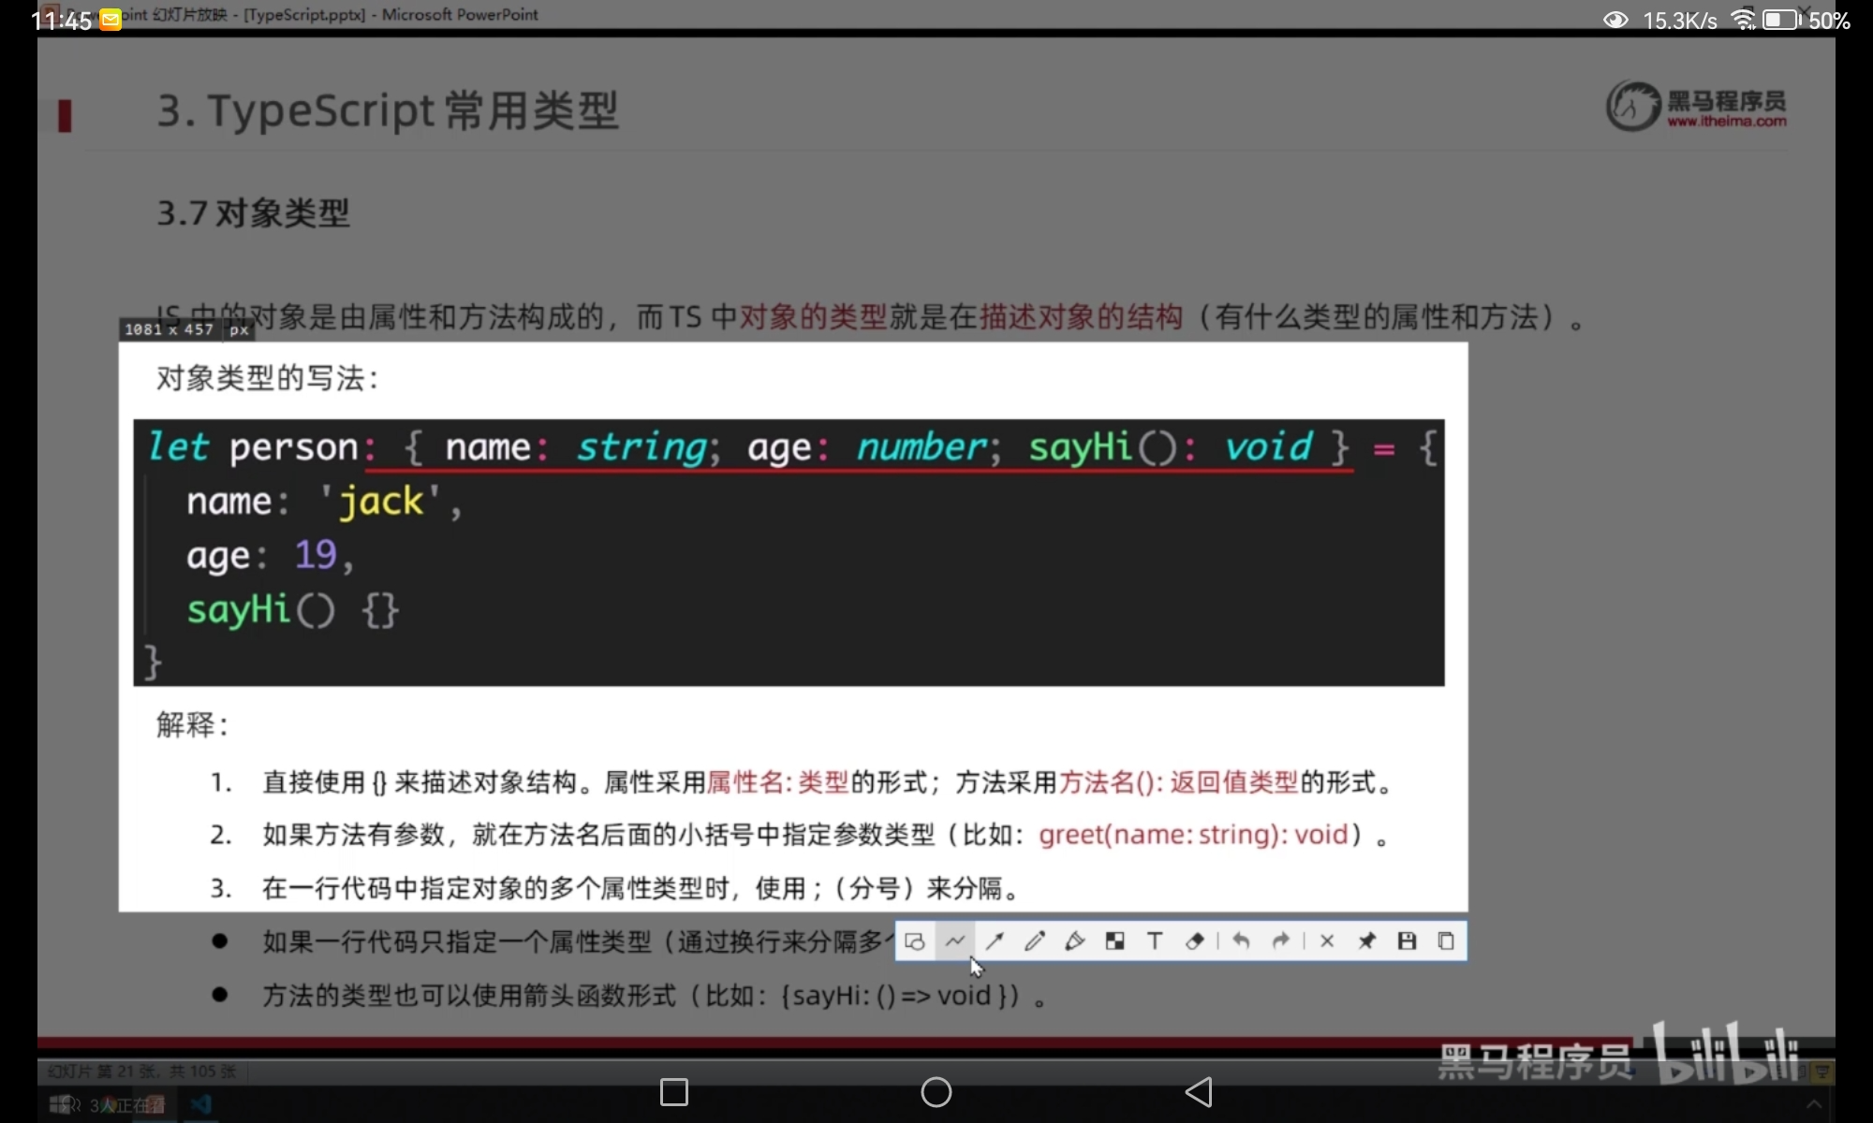Undo the last annotation

[x=1241, y=941]
